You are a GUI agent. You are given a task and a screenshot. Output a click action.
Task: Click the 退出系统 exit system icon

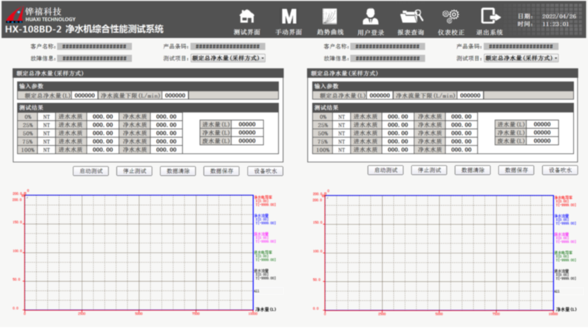tap(490, 16)
